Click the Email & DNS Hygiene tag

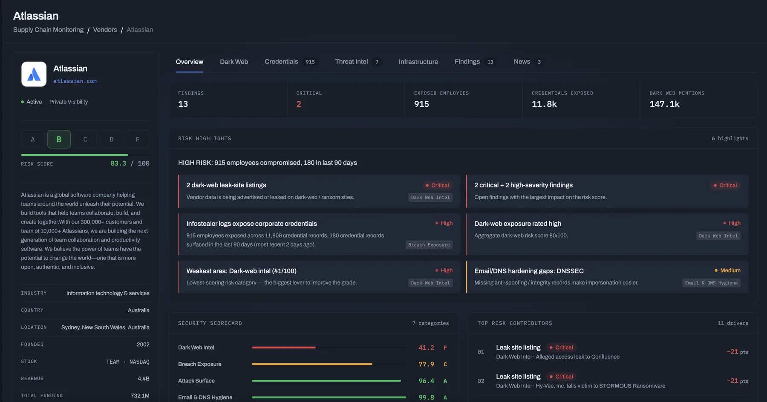[711, 283]
